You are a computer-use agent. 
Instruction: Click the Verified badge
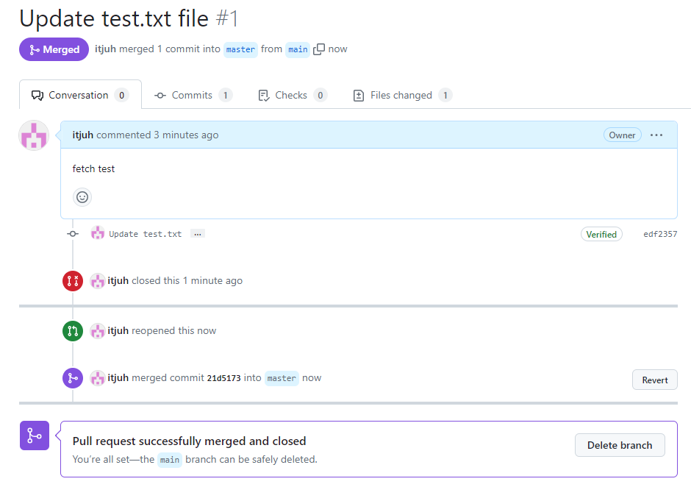coord(601,234)
